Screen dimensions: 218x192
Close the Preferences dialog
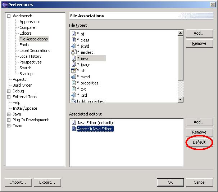(213, 5)
